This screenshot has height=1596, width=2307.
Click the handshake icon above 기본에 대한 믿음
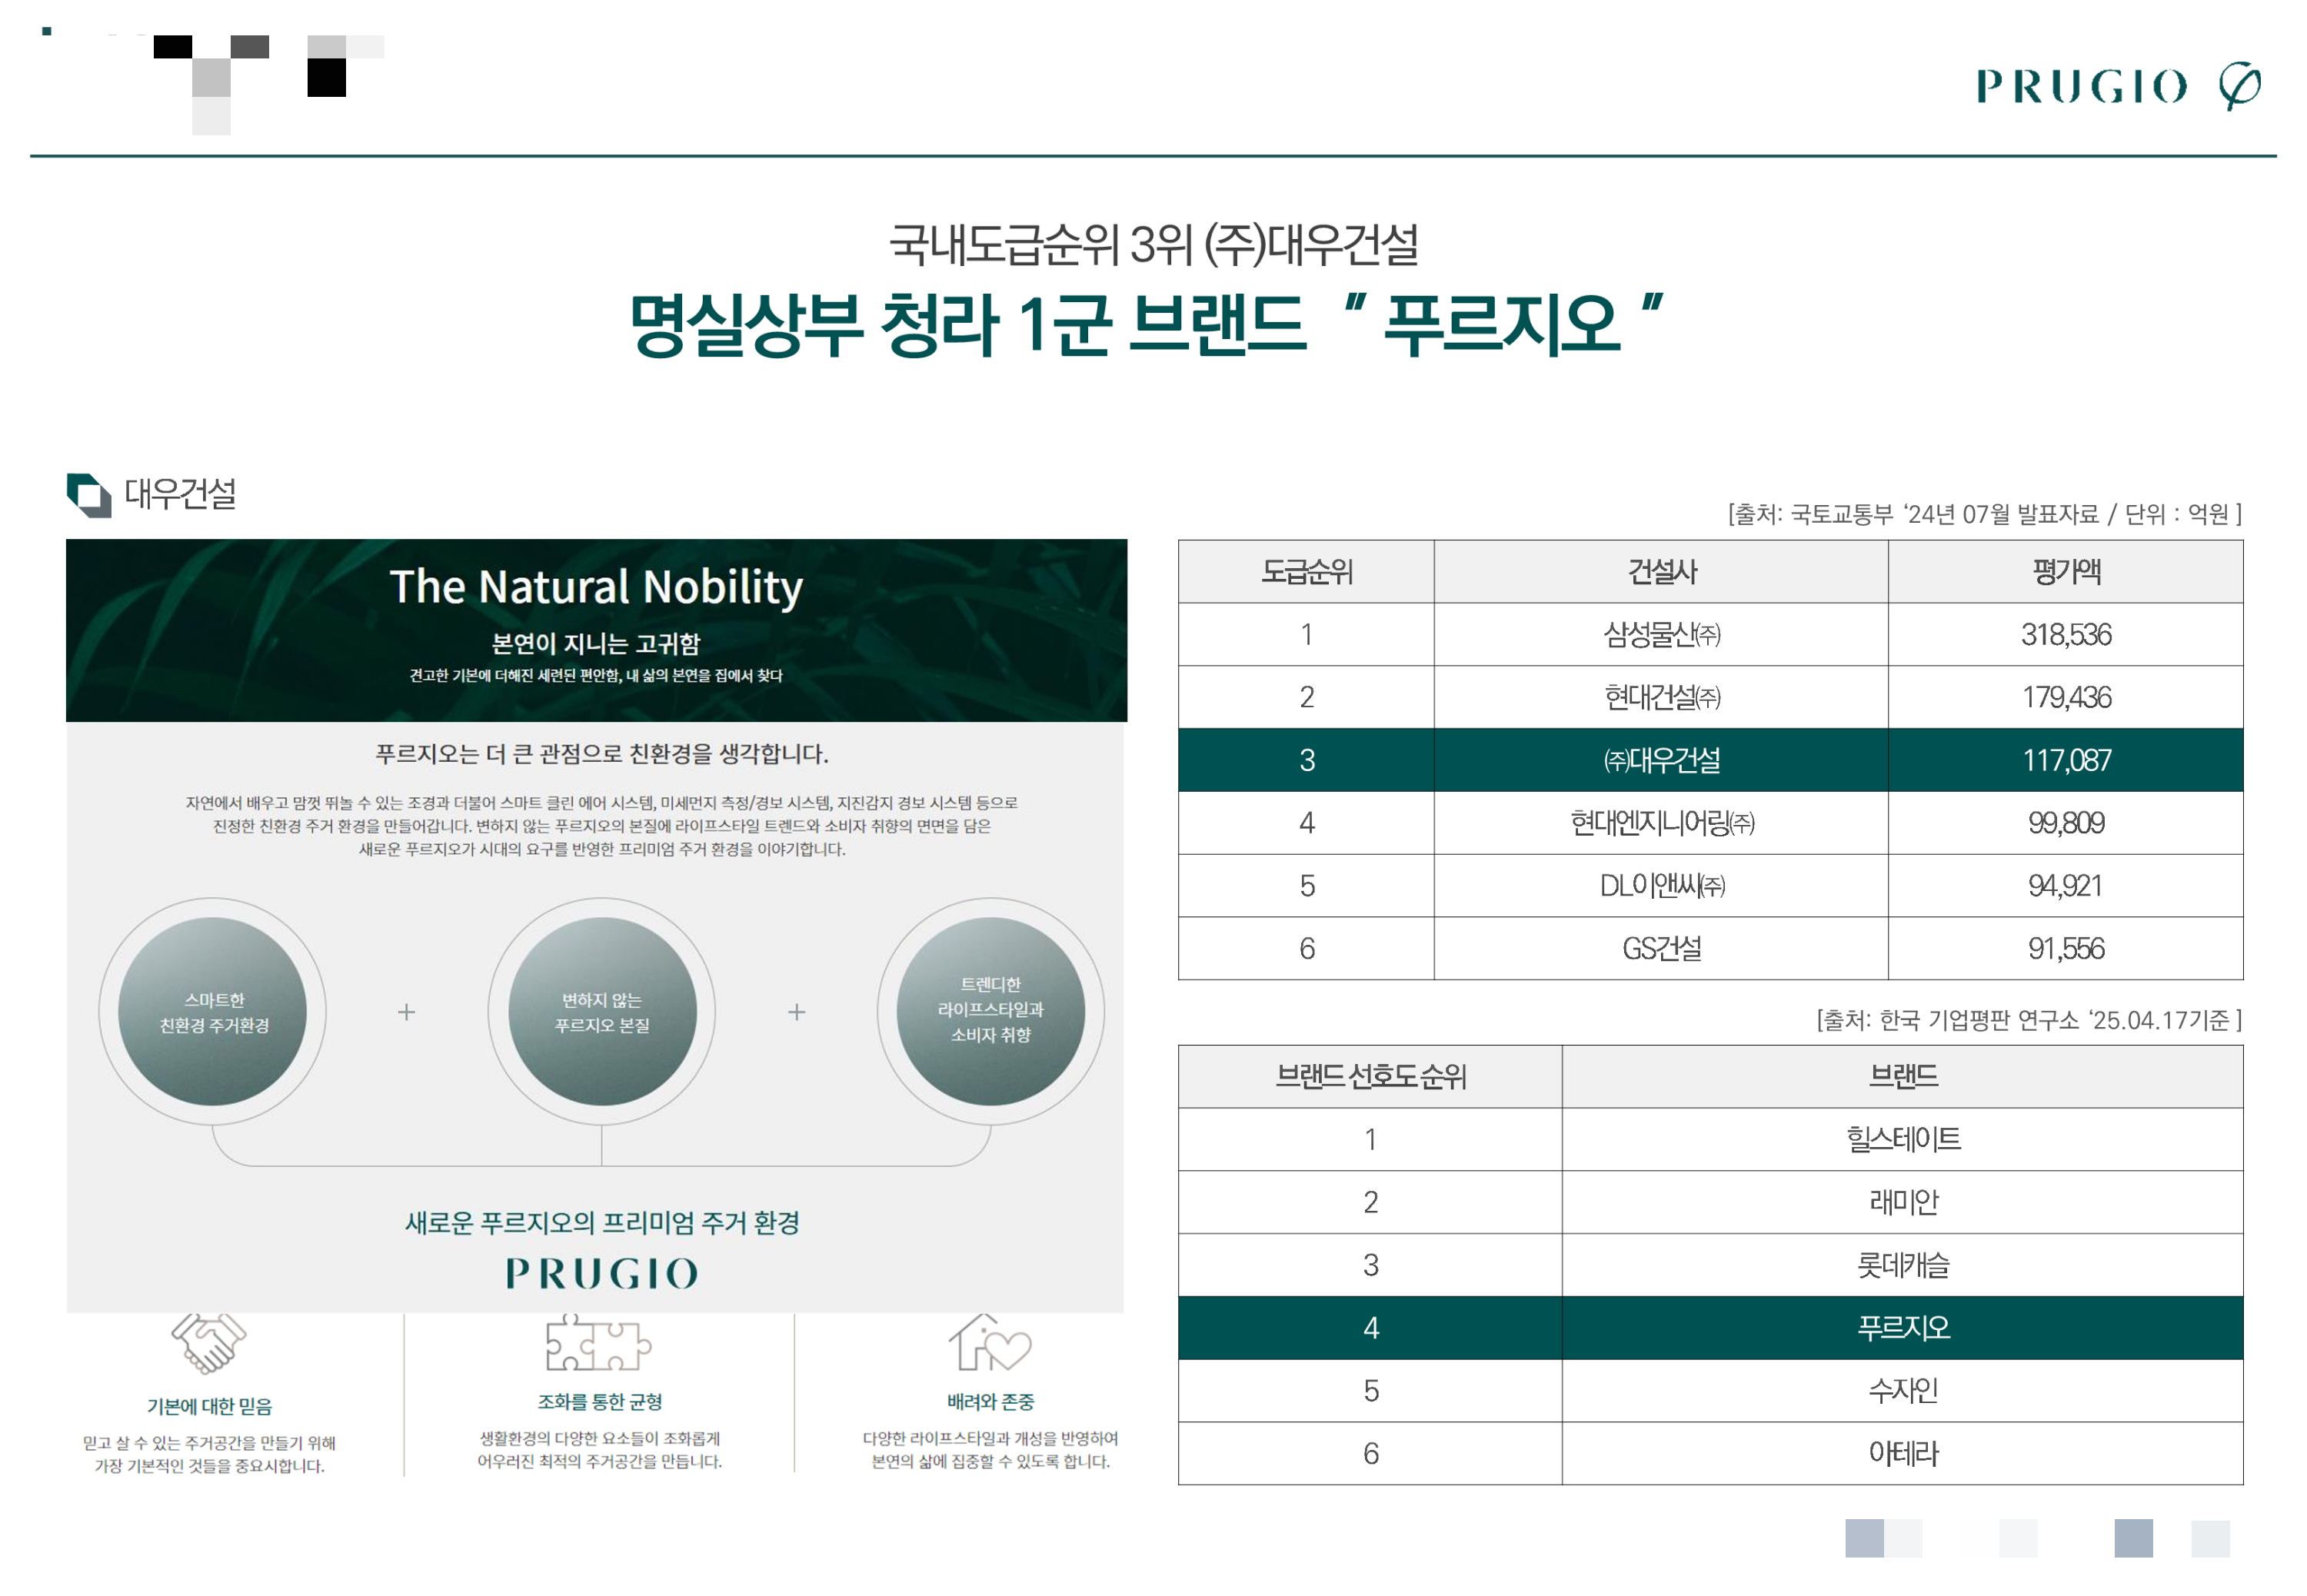(208, 1343)
